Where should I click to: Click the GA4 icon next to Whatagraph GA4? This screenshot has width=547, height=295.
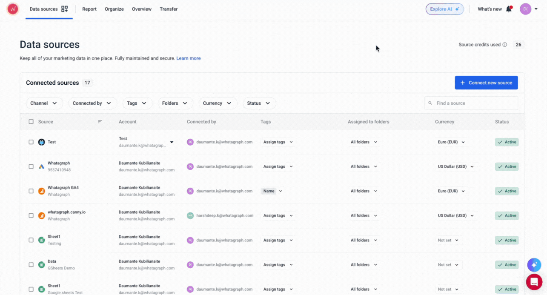(41, 191)
